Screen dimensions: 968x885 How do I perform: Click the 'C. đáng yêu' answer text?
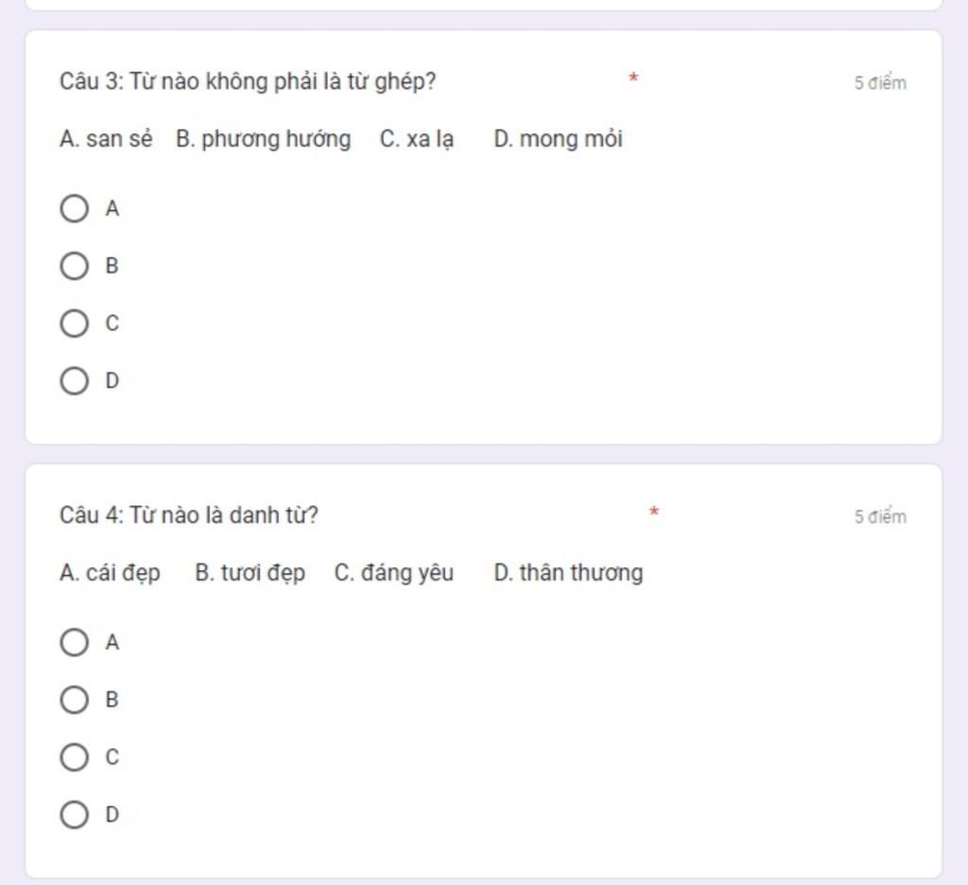[x=394, y=573]
